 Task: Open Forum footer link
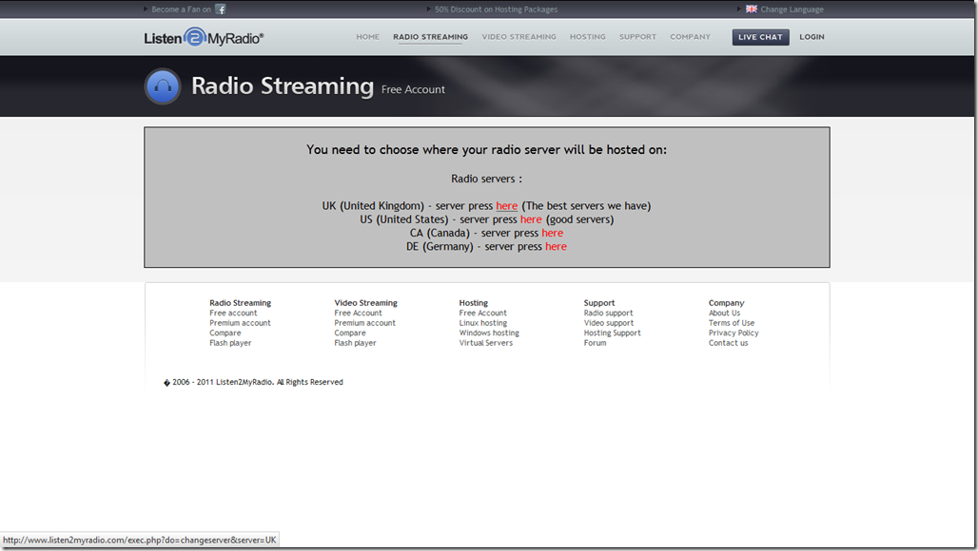pyautogui.click(x=595, y=343)
